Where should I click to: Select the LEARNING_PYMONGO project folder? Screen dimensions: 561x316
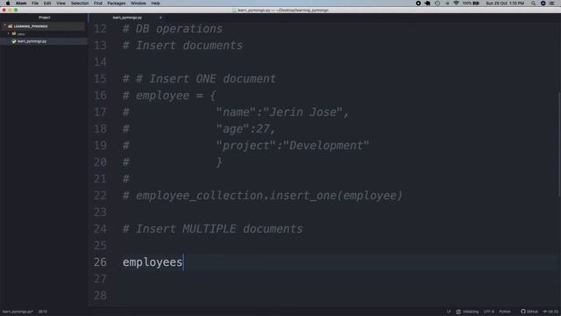tap(31, 26)
